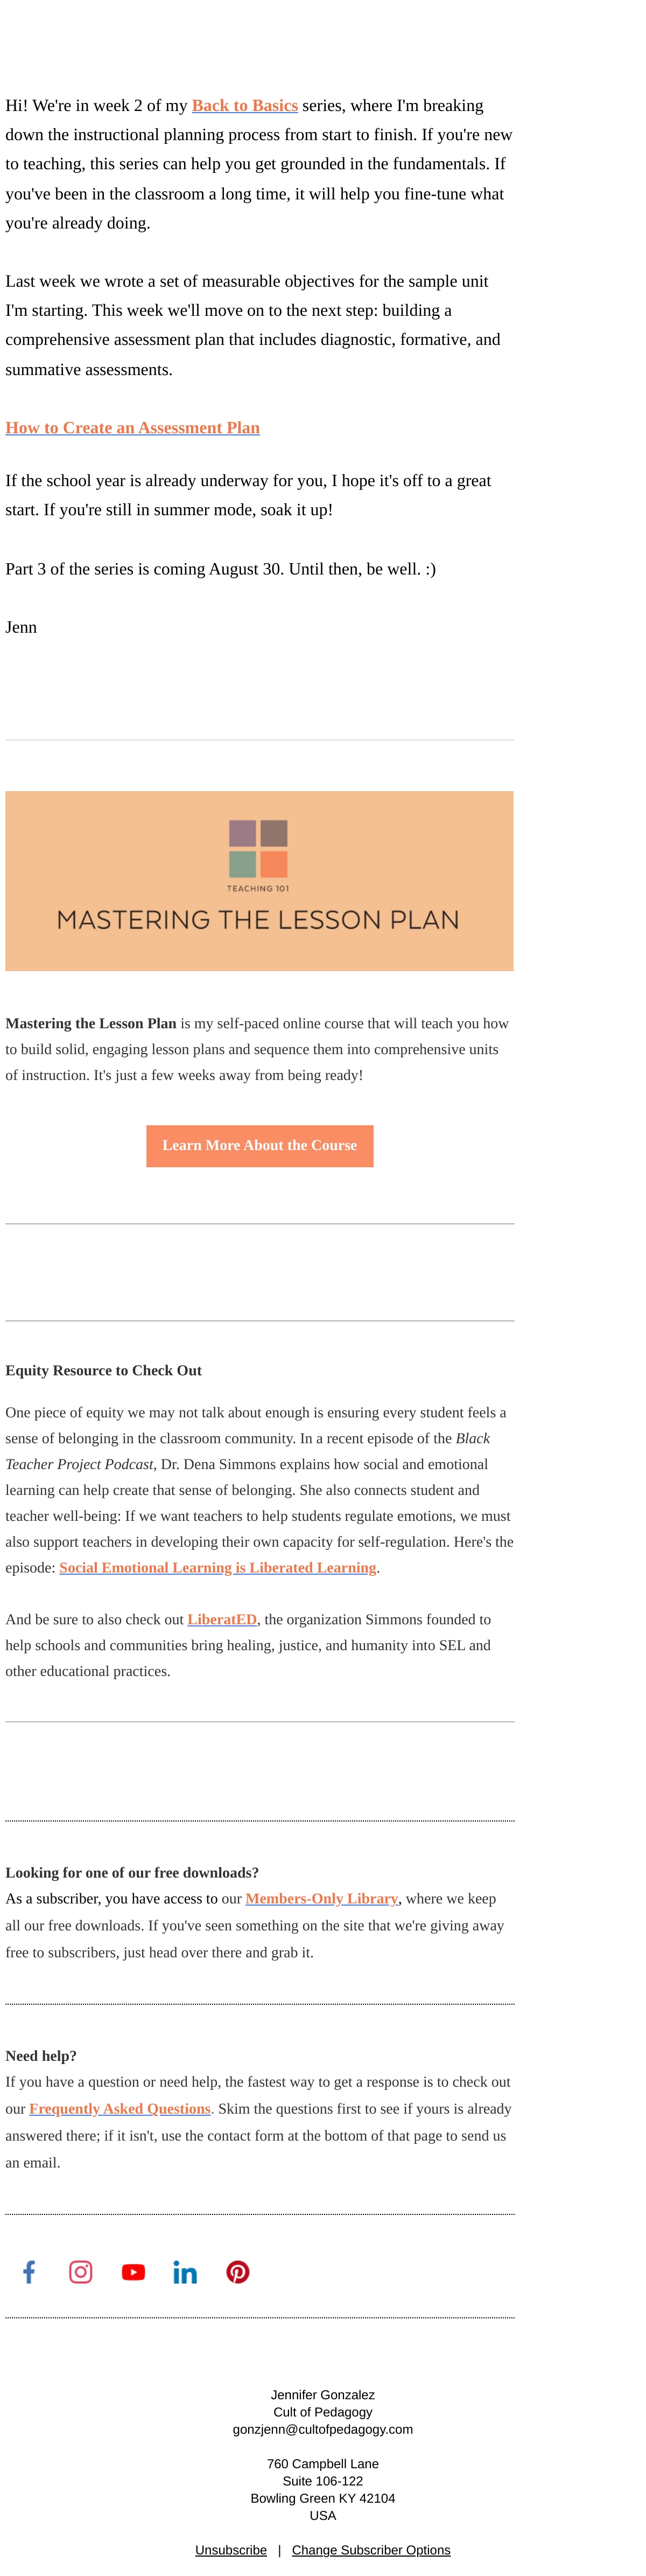
Task: Open Frequently Asked Questions link
Action: 120,2108
